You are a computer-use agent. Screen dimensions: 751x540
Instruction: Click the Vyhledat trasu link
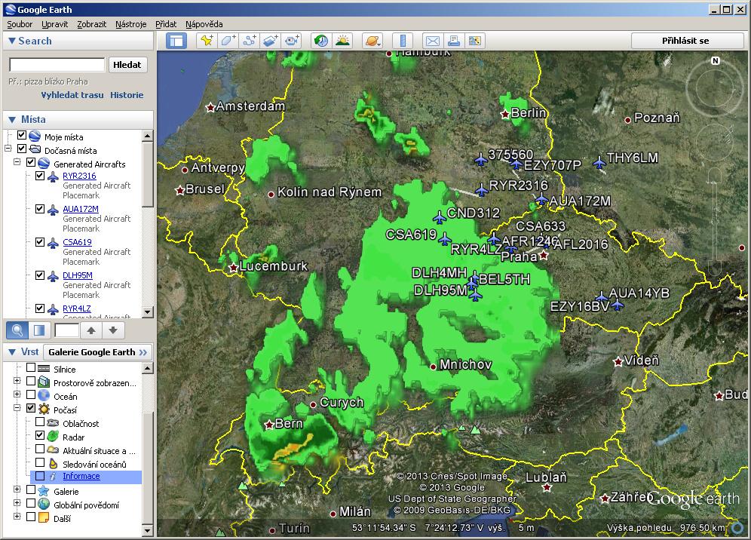[x=72, y=95]
